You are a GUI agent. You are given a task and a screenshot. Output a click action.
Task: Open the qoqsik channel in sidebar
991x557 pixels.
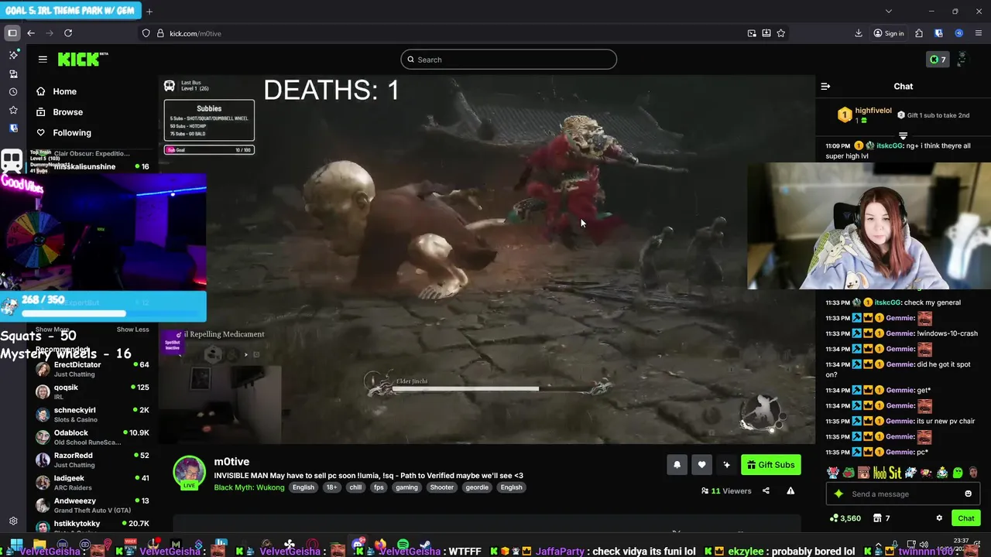point(93,391)
